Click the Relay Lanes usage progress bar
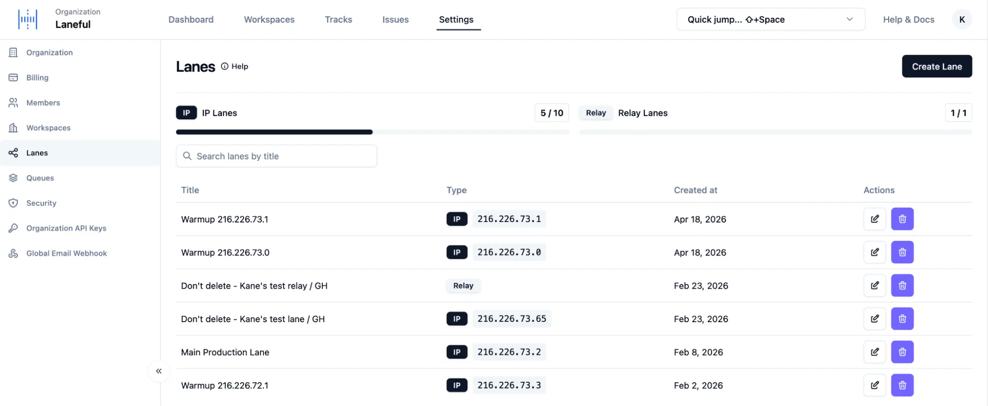Screen dimensions: 988x406 (775, 132)
